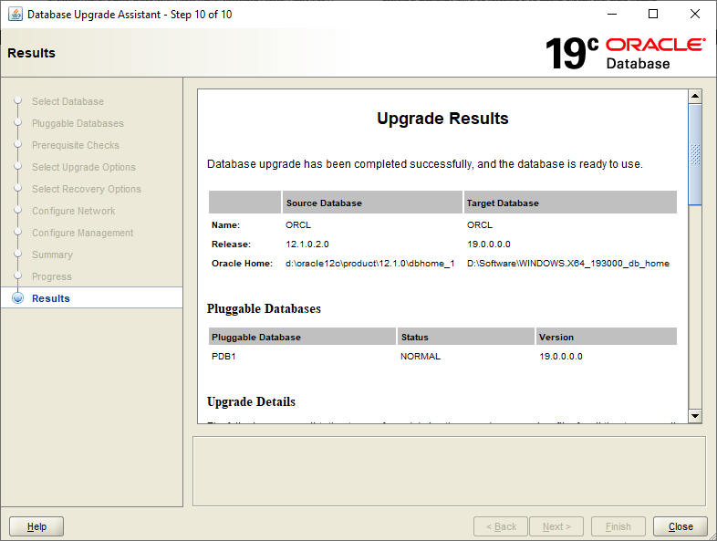Click the Results step bullet icon
Viewport: 717px width, 541px height.
click(18, 298)
